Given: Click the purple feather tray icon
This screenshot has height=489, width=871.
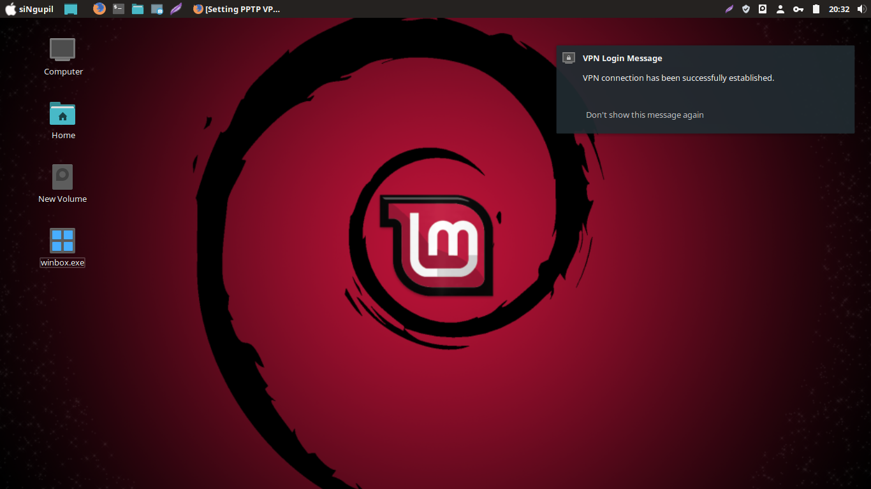Looking at the screenshot, I should 729,9.
